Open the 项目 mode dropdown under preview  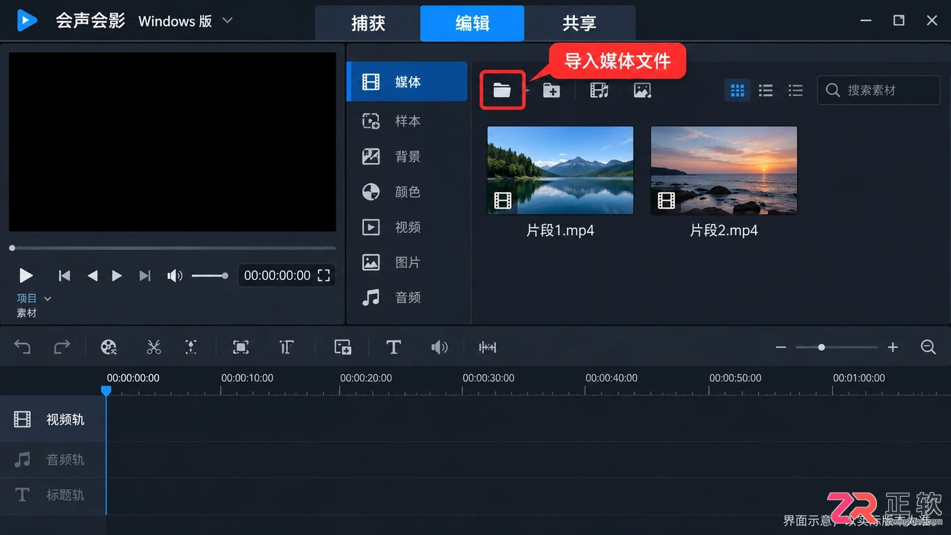pos(34,299)
